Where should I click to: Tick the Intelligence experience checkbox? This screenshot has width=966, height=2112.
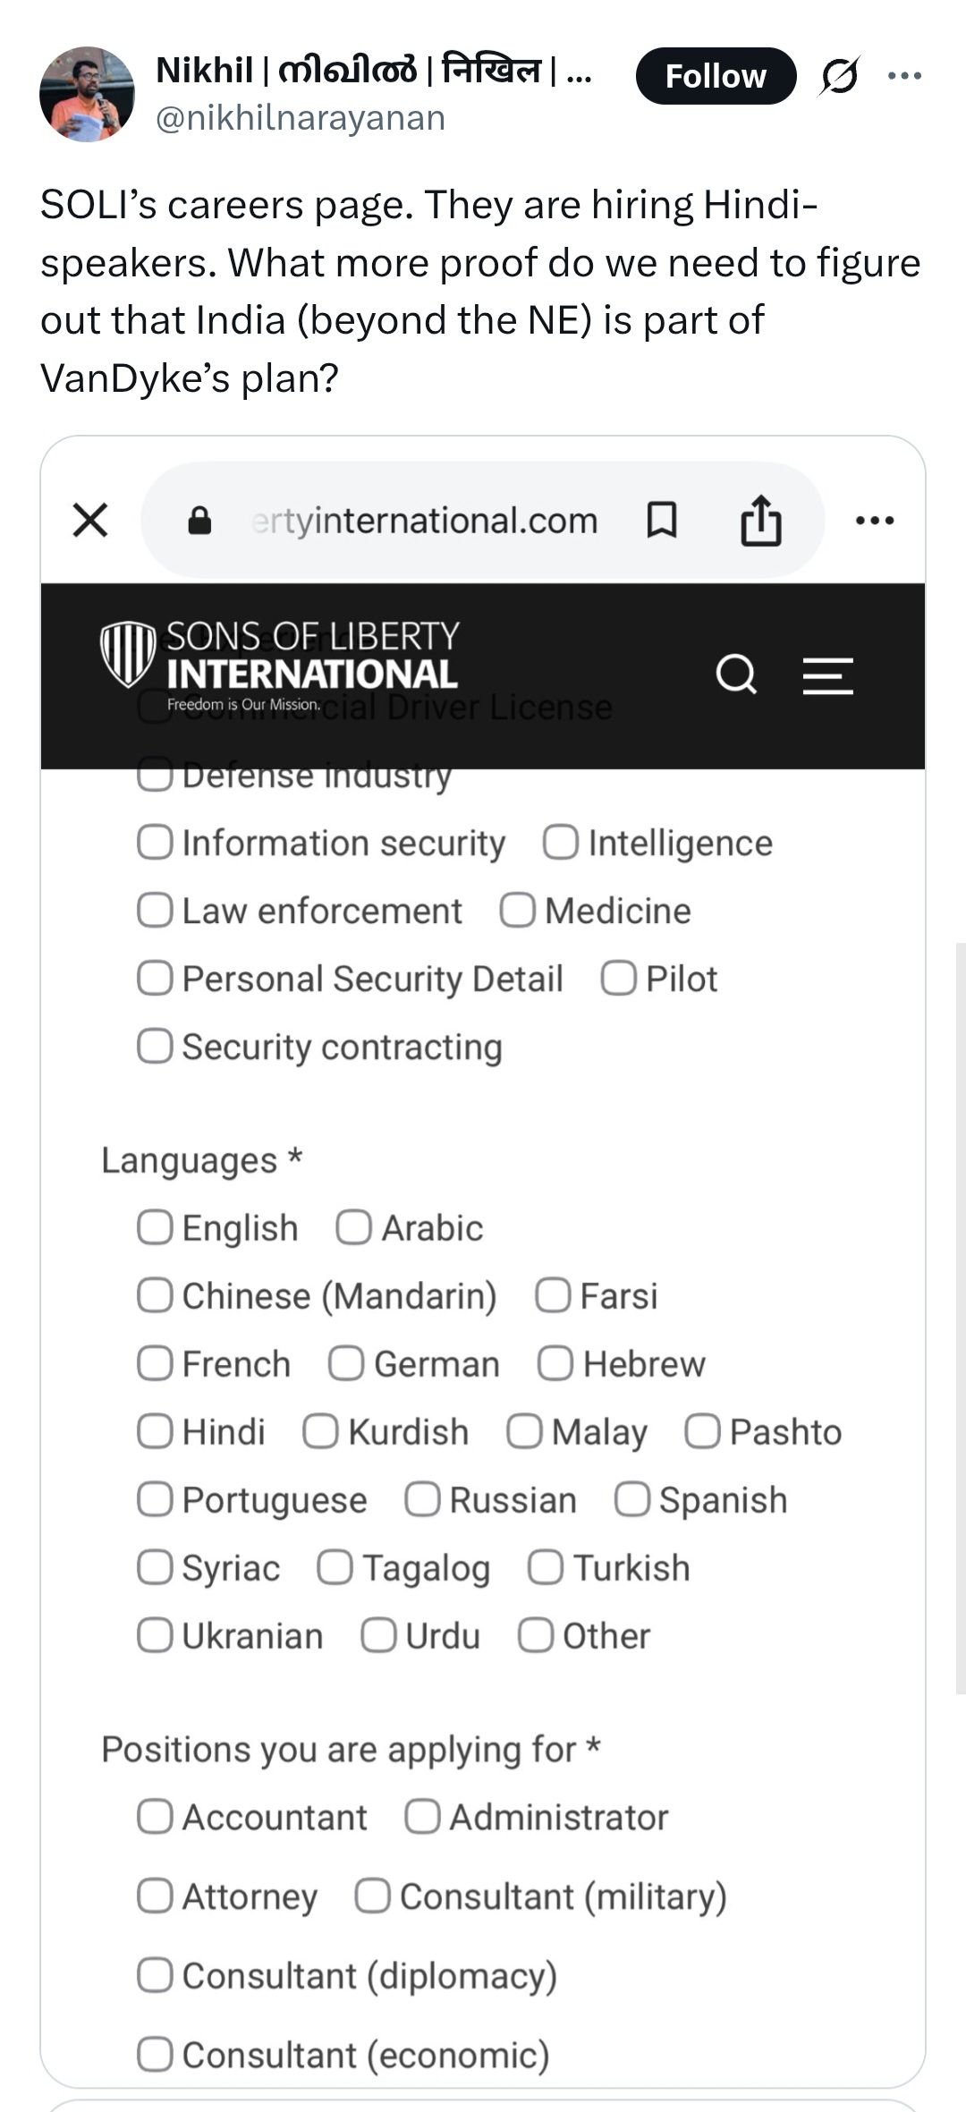(561, 843)
